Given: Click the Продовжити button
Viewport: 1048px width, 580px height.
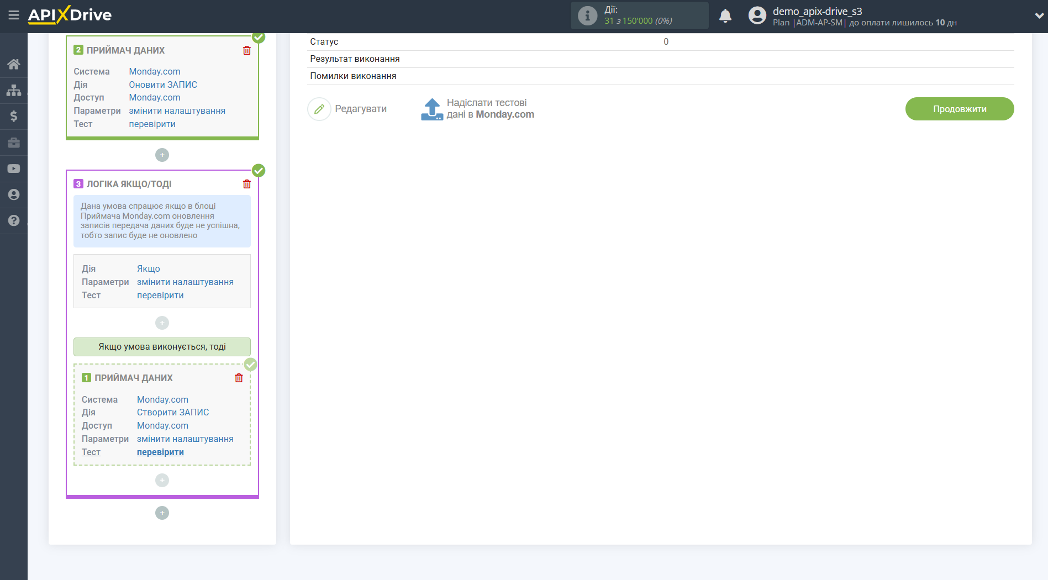Looking at the screenshot, I should pos(960,109).
